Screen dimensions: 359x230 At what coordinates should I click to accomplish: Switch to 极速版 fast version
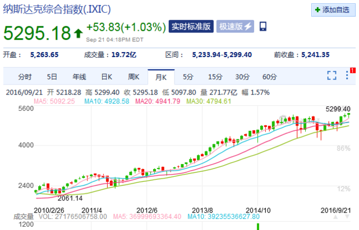tap(235, 26)
